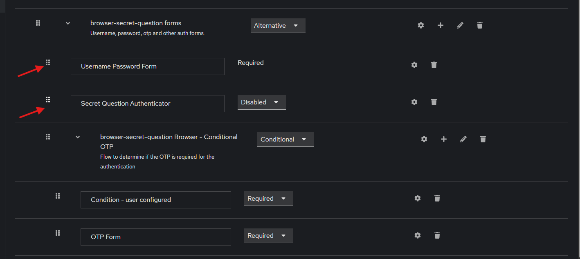Delete the browser-secret-question forms flow
Viewport: 580px width, 259px height.
click(480, 25)
